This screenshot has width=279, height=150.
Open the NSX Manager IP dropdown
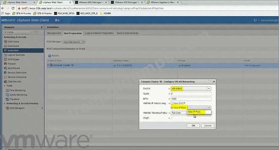point(74,42)
